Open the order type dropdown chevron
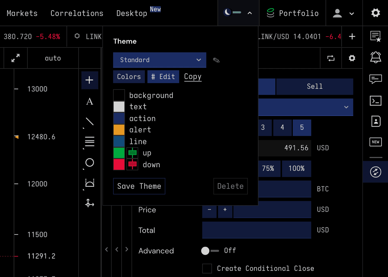 tap(346, 107)
